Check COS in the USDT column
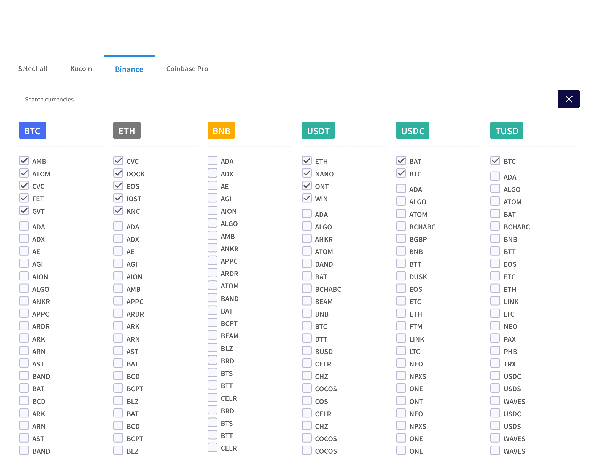The width and height of the screenshot is (602, 455). click(x=307, y=401)
